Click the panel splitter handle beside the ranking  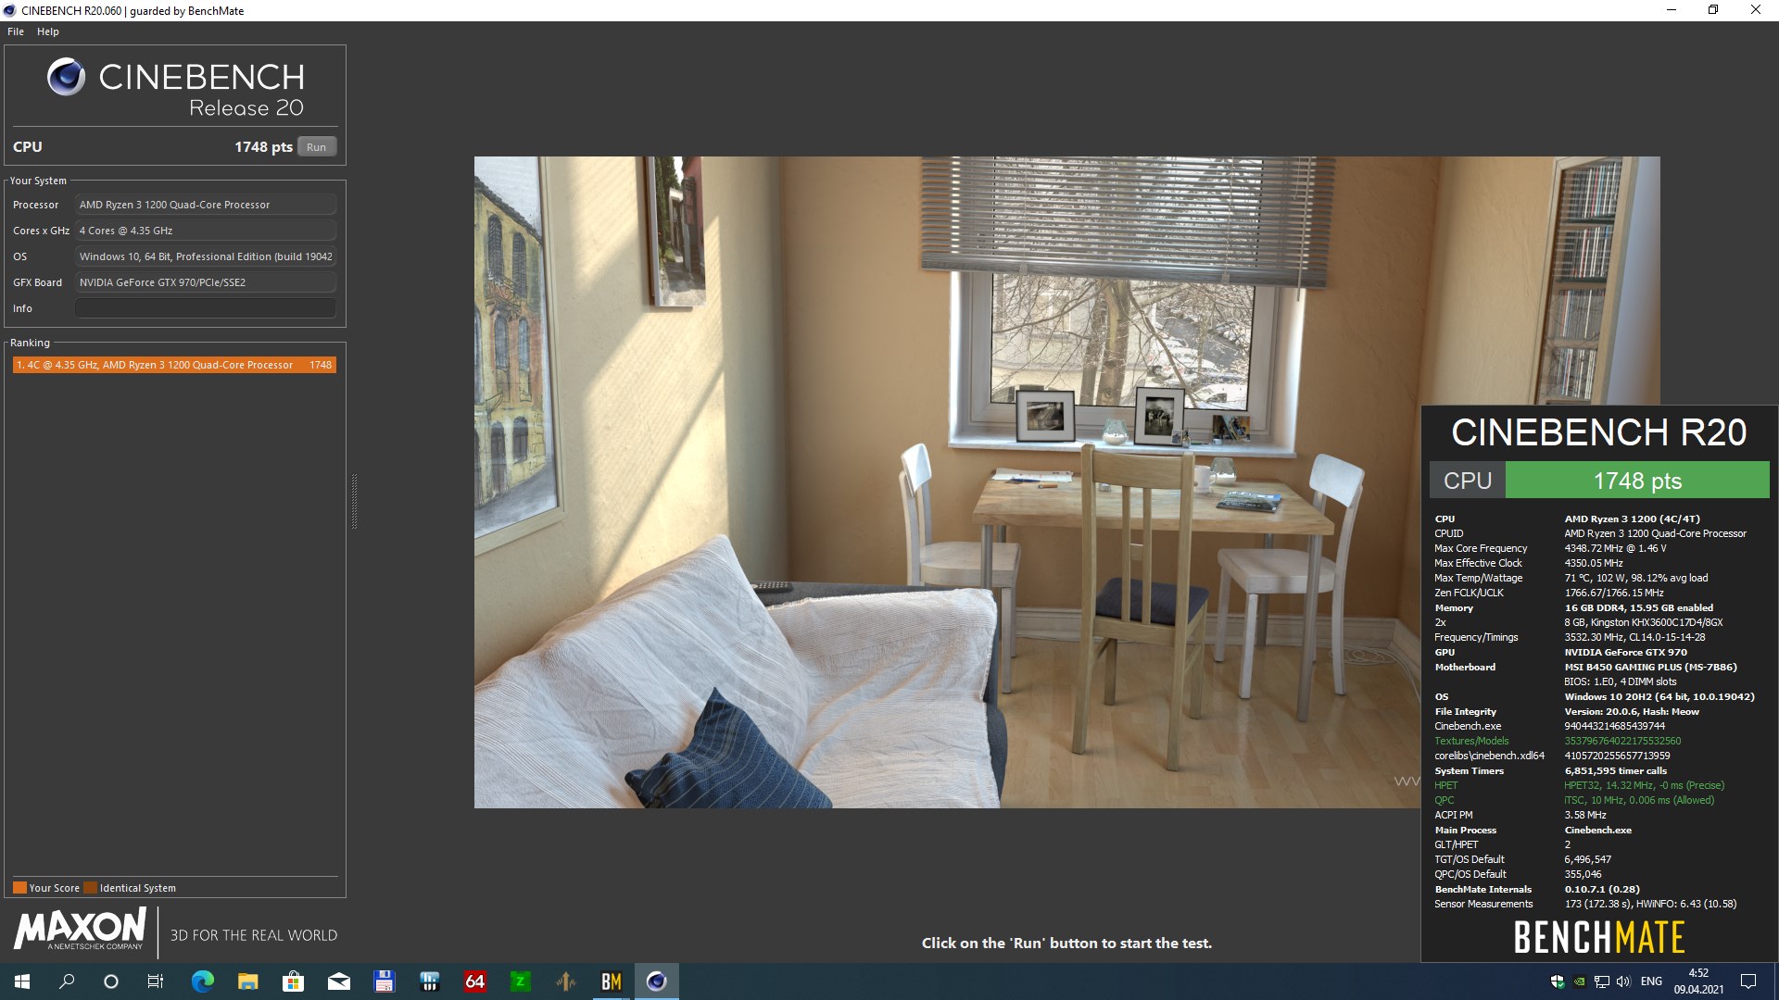point(354,501)
